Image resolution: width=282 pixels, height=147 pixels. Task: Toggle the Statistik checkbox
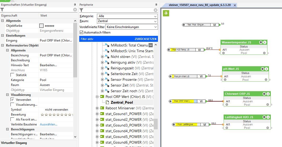click(13, 75)
